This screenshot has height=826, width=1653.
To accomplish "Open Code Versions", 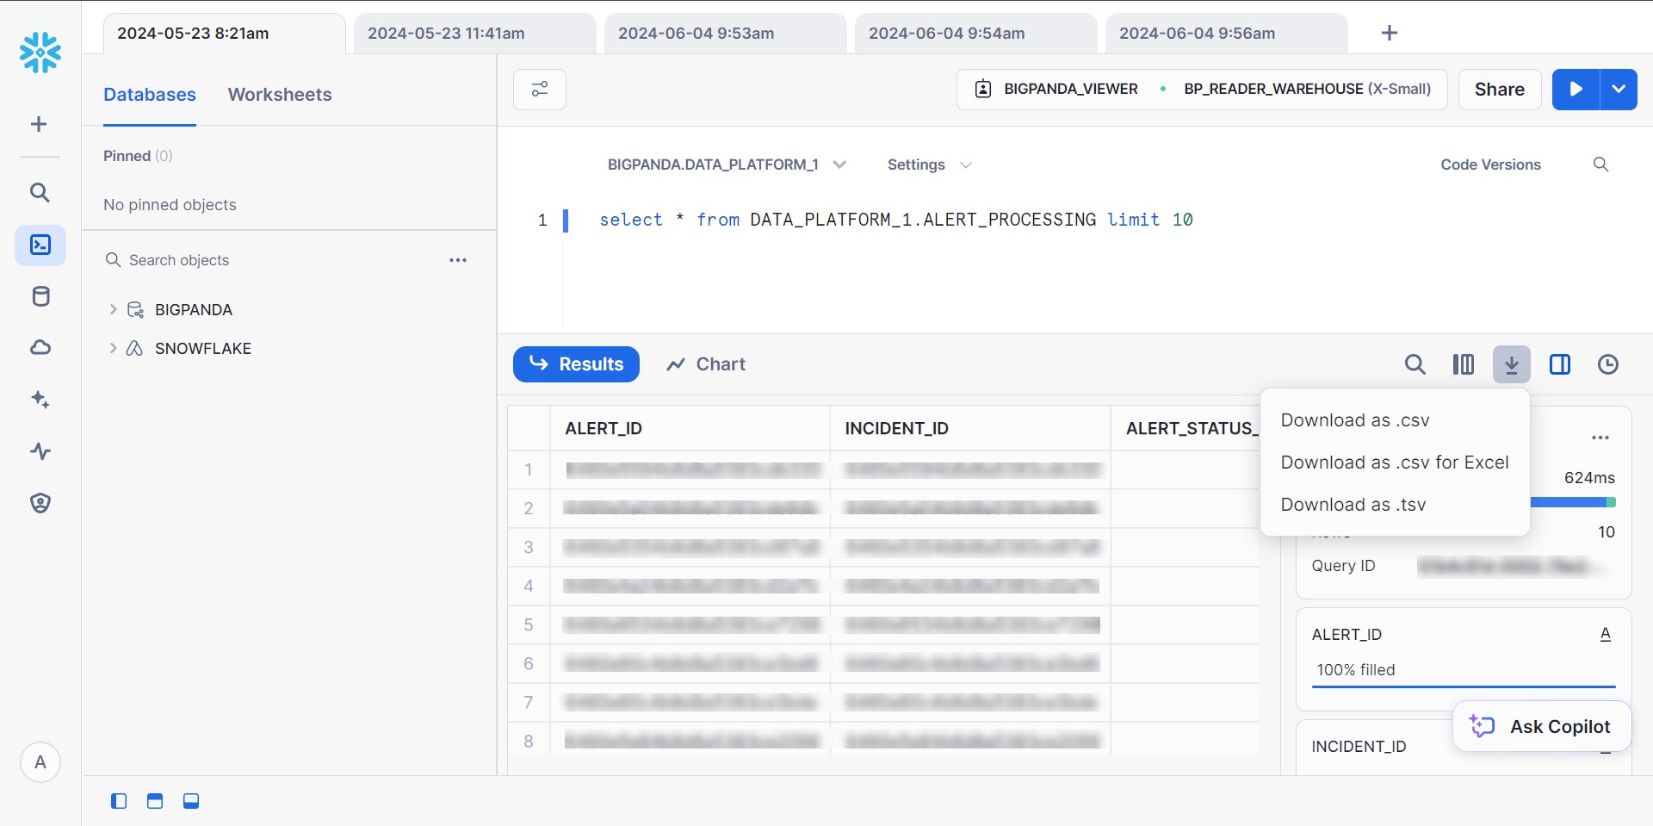I will click(1490, 165).
